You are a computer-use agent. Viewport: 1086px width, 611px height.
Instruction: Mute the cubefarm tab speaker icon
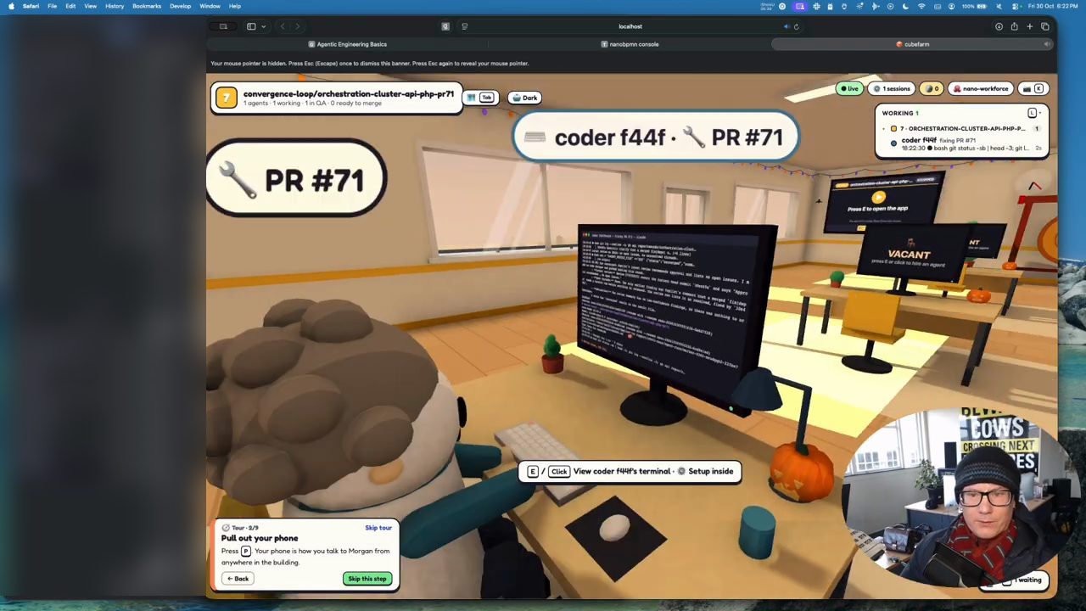click(1047, 44)
